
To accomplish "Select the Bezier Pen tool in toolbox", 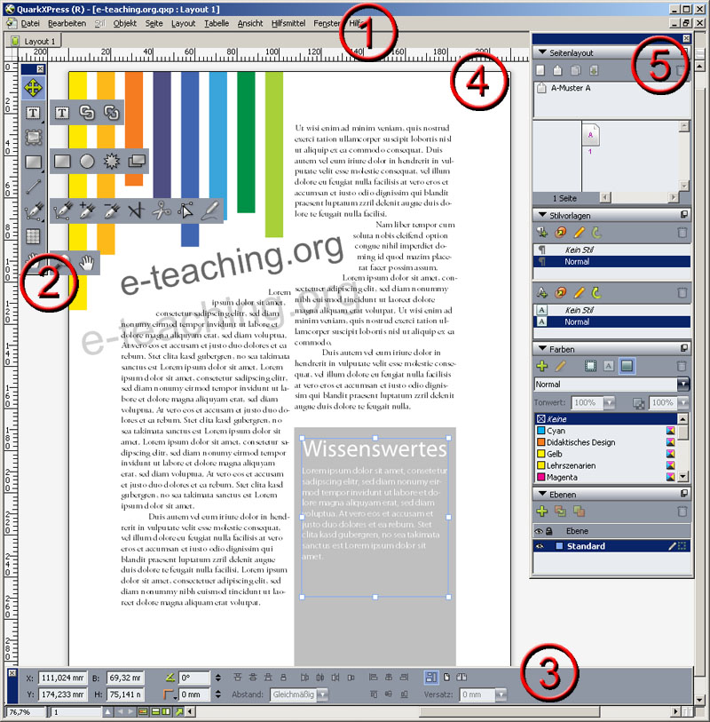I will (33, 211).
